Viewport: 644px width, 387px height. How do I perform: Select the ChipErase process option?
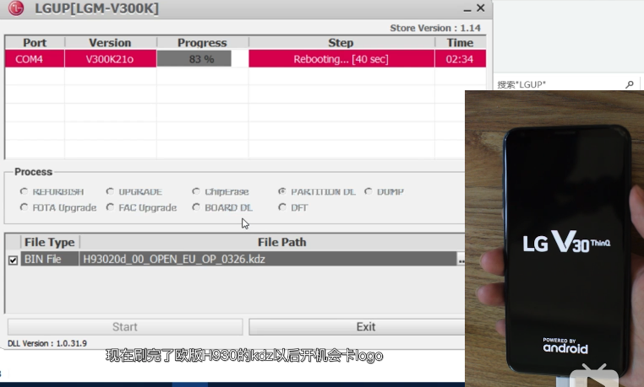[x=196, y=191]
